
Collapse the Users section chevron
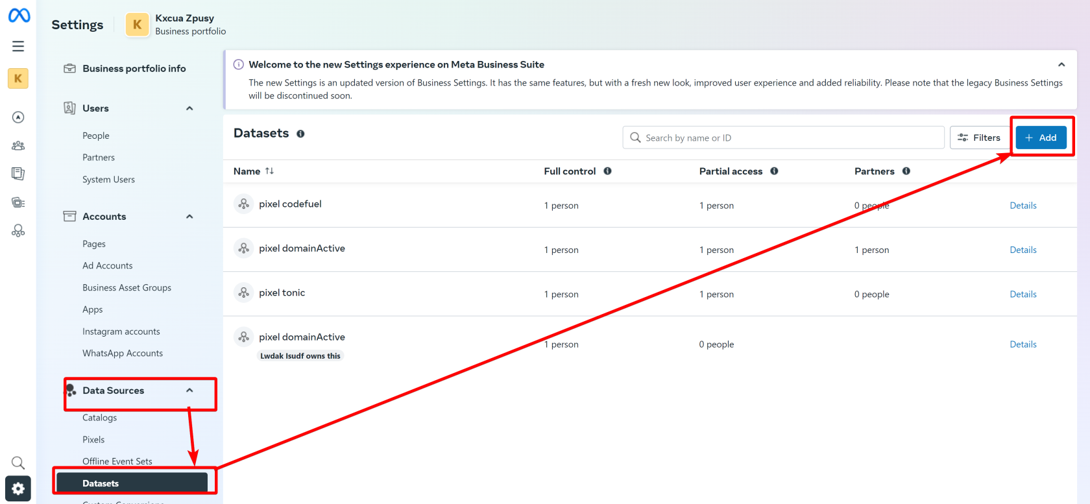(x=189, y=108)
